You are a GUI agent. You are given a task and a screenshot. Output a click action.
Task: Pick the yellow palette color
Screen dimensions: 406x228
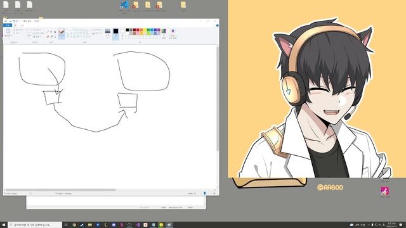(145, 30)
